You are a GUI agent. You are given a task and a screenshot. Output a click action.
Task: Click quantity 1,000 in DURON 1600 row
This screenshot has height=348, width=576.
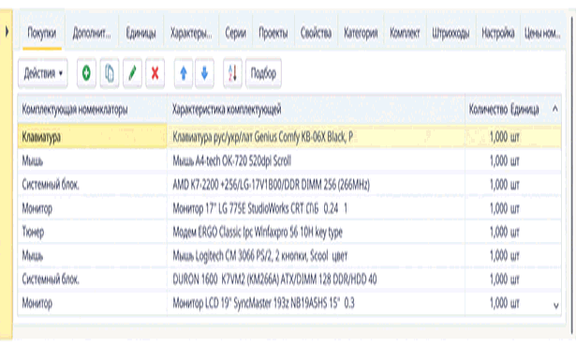[498, 280]
